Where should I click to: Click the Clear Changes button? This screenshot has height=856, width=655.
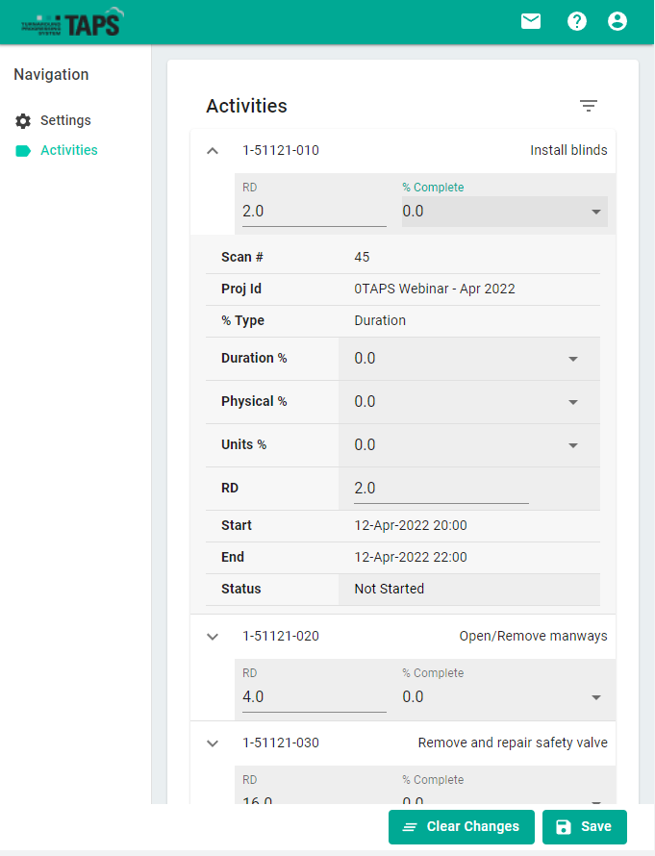tap(461, 827)
